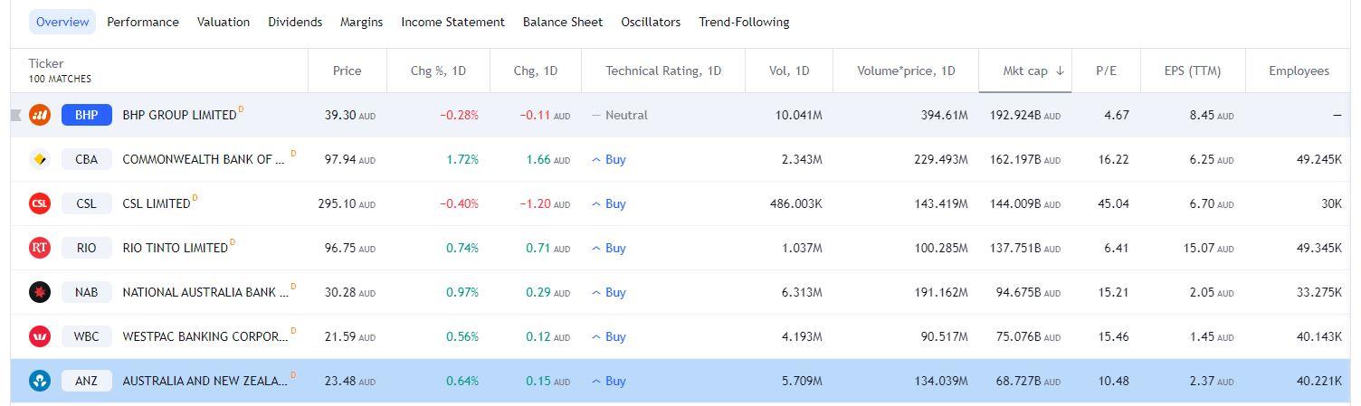Click the ANZ logo icon

[40, 381]
